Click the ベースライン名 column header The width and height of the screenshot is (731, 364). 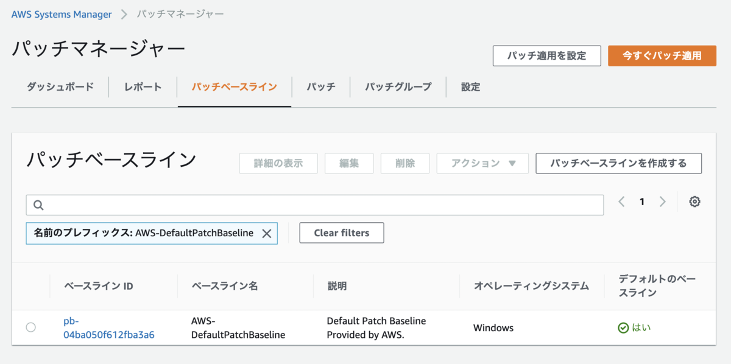224,285
